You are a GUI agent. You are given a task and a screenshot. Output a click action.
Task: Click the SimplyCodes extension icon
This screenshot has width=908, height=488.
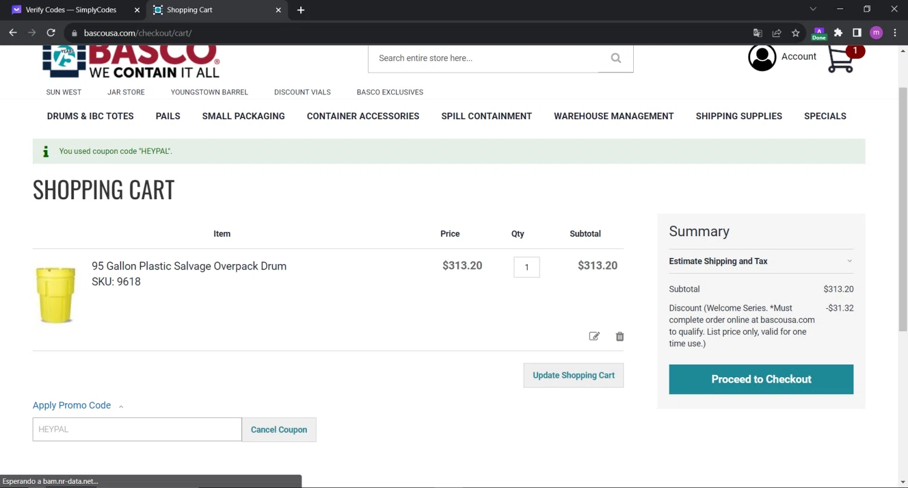point(819,33)
